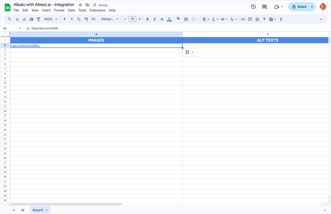Select the ALT TEXTS header cell

click(255, 40)
